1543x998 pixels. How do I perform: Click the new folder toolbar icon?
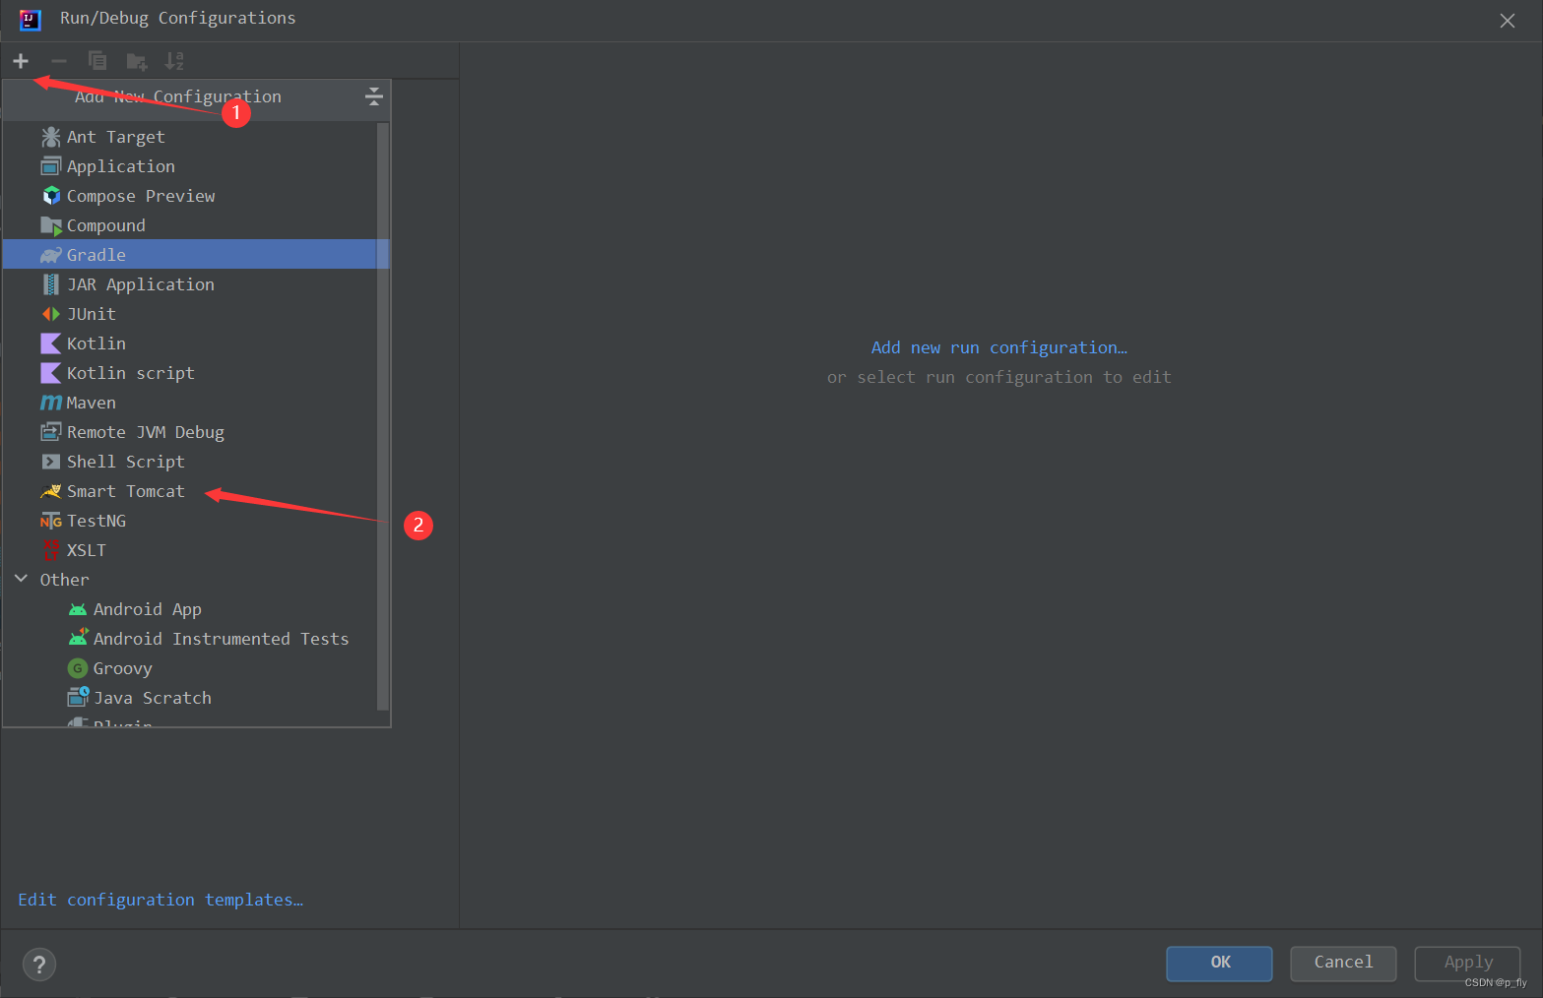(137, 62)
